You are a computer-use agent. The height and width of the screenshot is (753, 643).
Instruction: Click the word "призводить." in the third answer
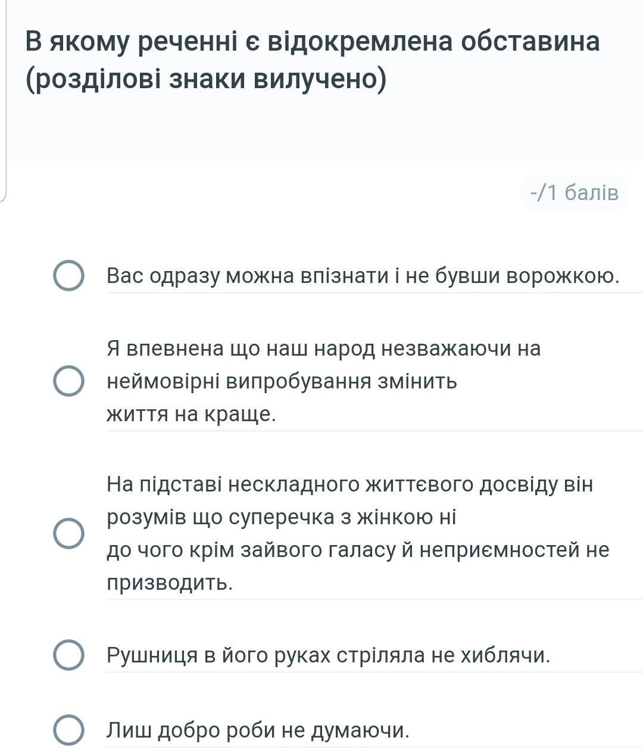coord(170,583)
